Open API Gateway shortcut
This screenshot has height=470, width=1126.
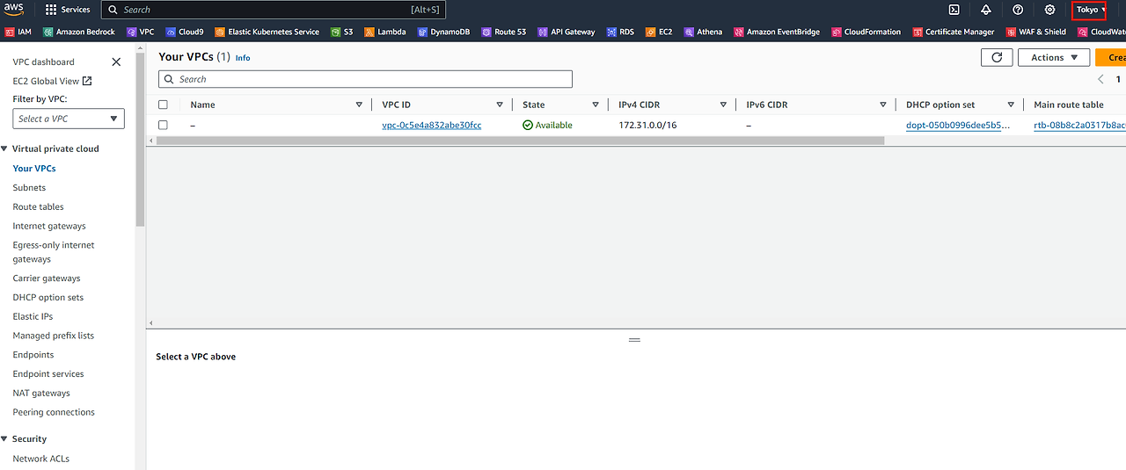click(567, 32)
